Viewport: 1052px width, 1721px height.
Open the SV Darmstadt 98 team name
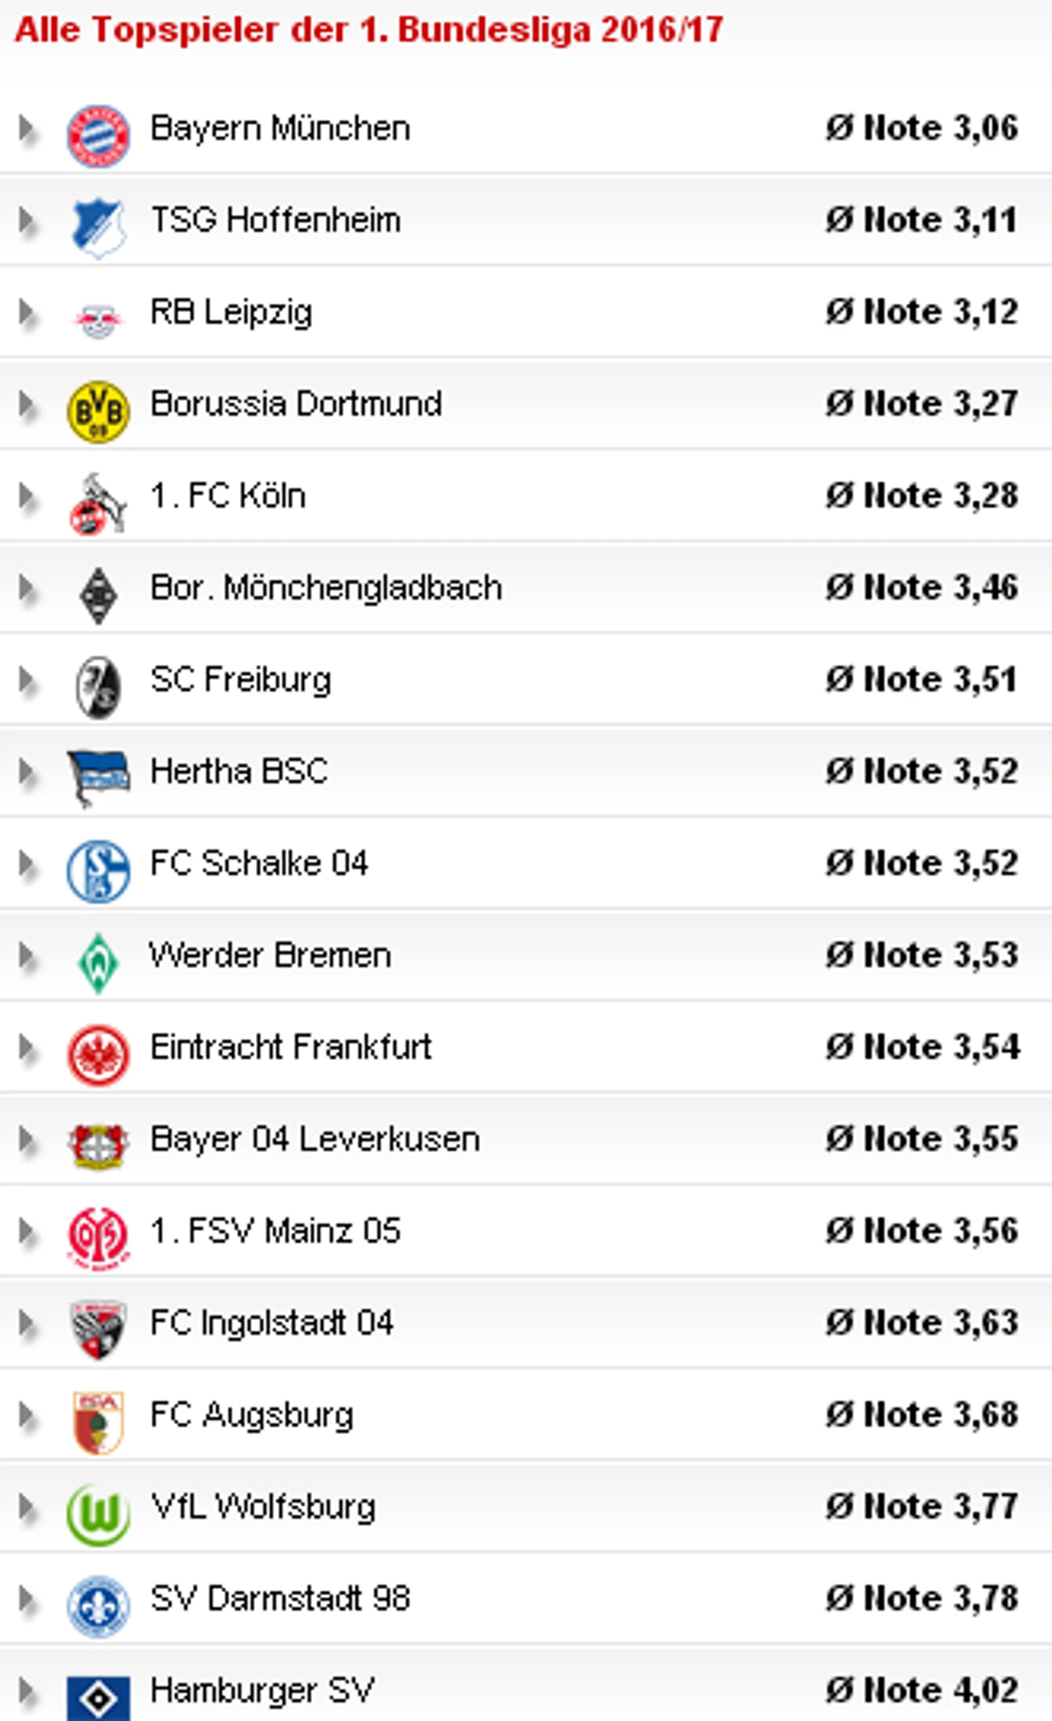(x=280, y=1599)
